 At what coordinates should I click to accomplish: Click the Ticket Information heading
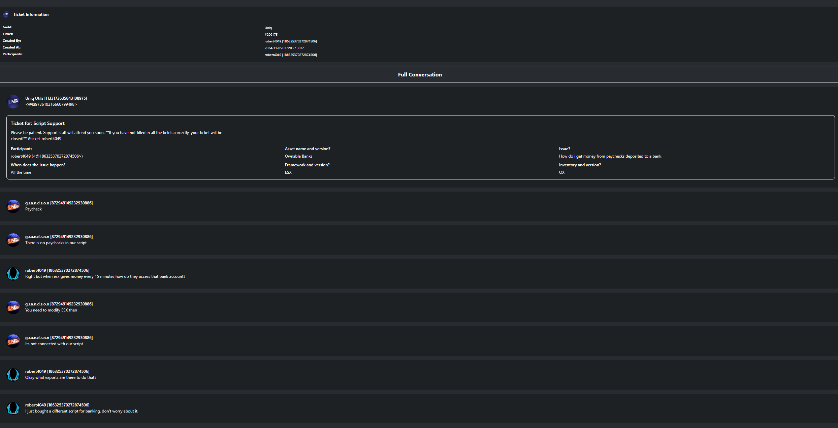[31, 14]
